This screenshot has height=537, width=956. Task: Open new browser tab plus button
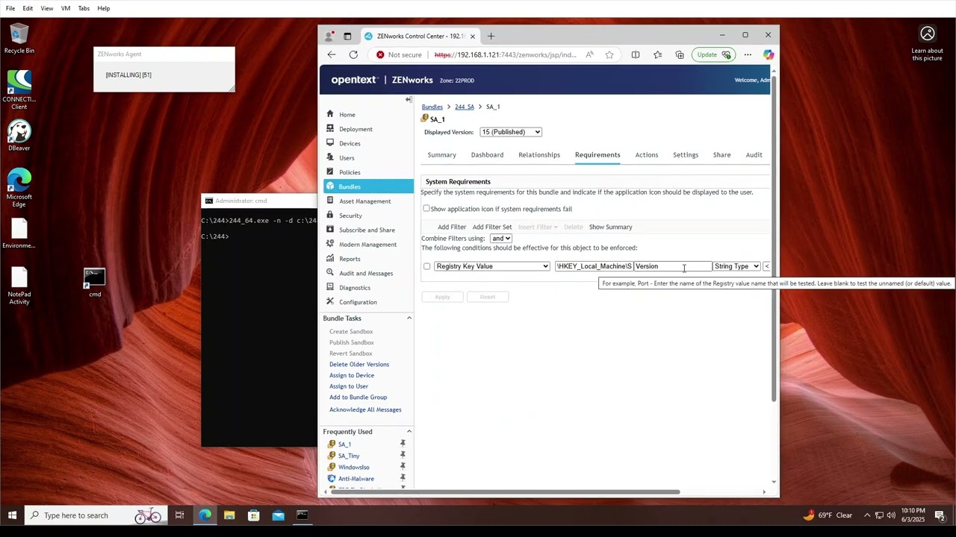(x=491, y=36)
